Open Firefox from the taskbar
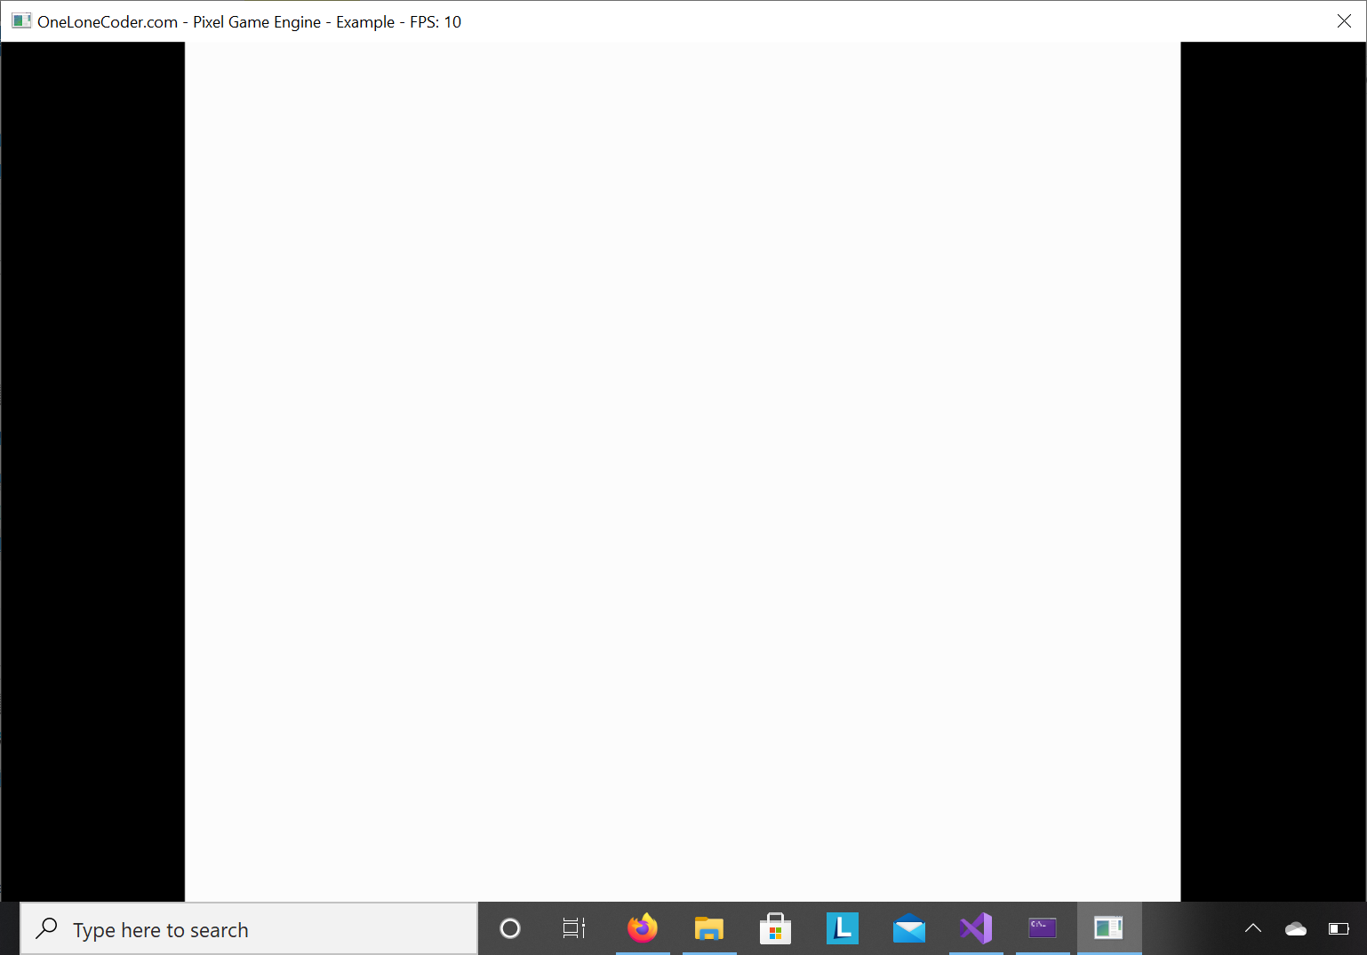The image size is (1367, 955). pos(643,928)
